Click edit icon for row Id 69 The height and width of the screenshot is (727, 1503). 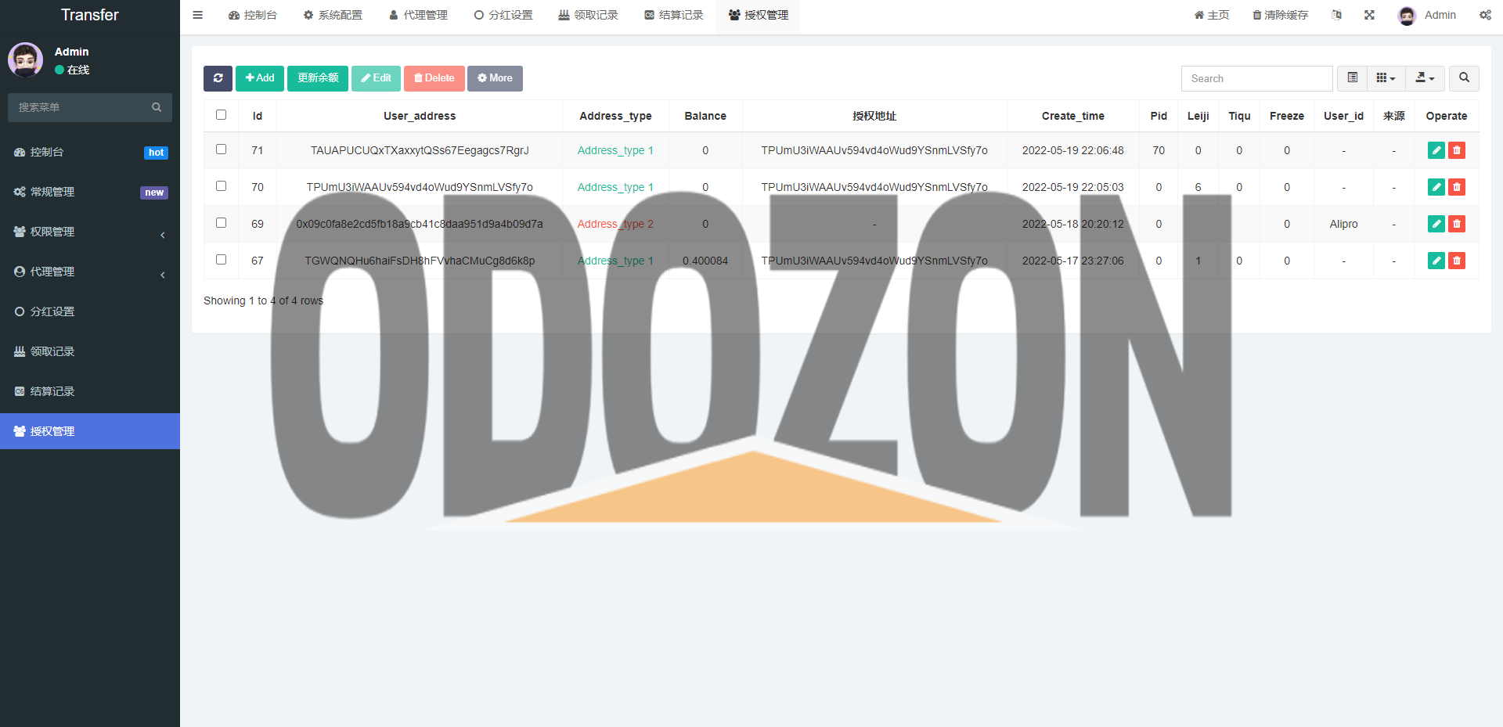click(x=1436, y=224)
